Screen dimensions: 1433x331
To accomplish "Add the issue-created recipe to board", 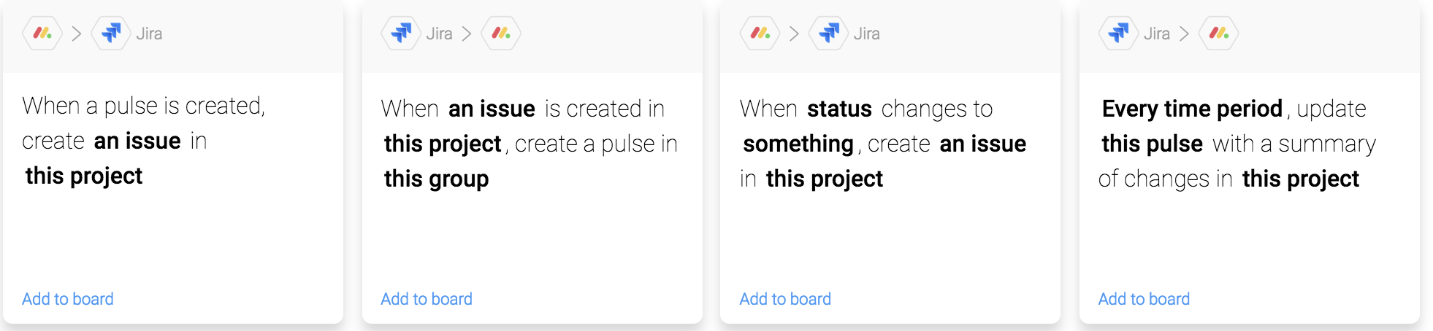I will (427, 299).
